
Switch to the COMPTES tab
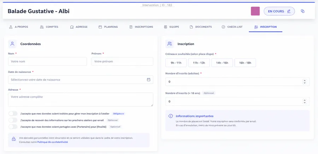click(x=49, y=27)
